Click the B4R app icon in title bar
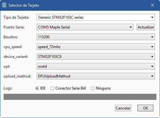This screenshot has height=118, width=160. [x=4, y=5]
